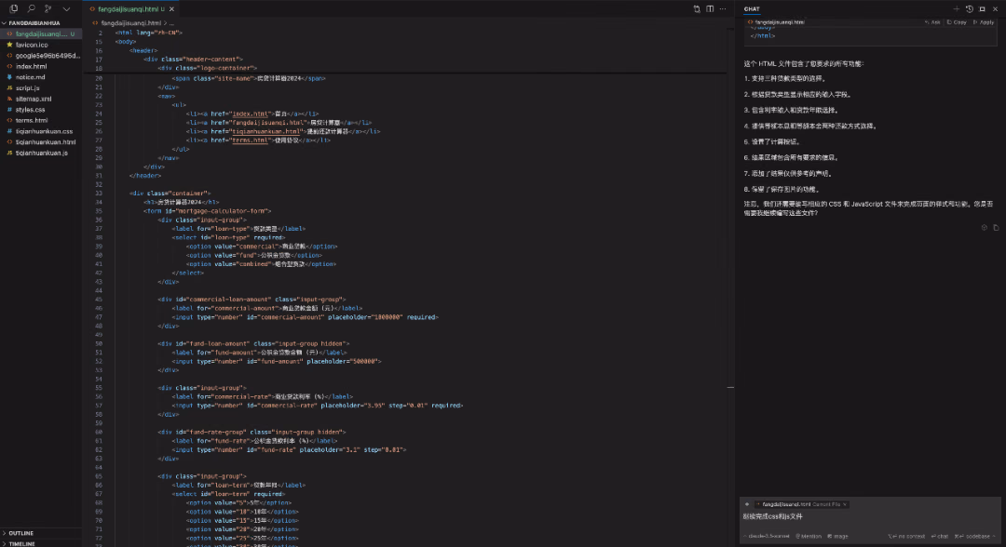1006x547 pixels.
Task: Open tiqianhuankuan.js in the file tree
Action: tap(41, 153)
